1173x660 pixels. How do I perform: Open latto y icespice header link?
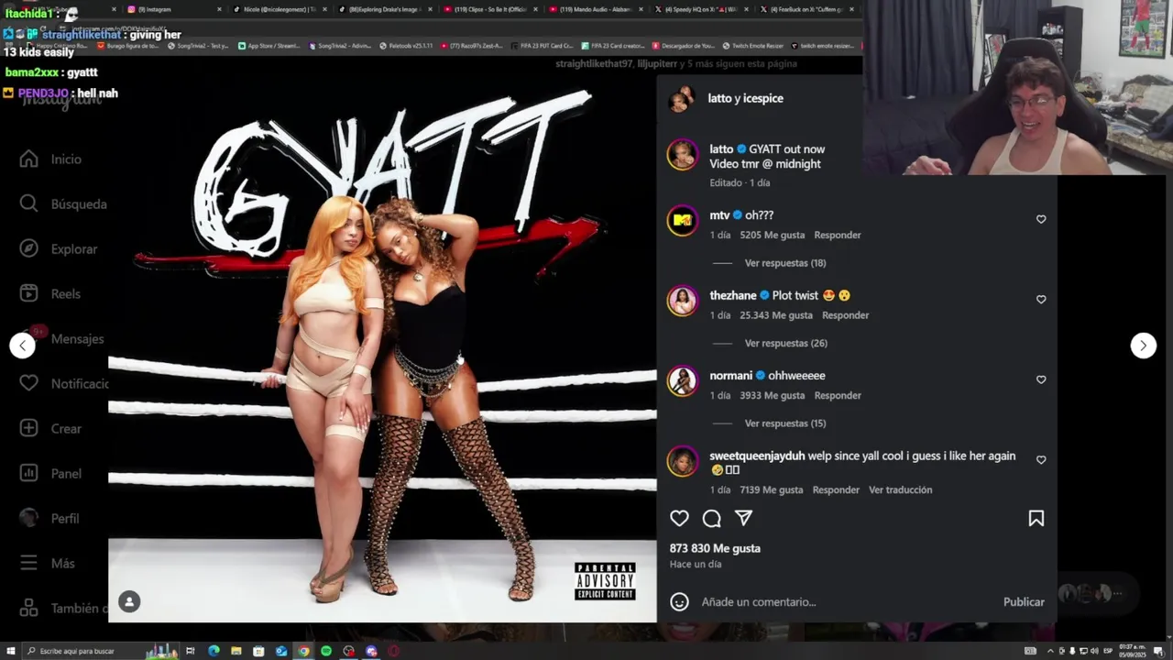pyautogui.click(x=745, y=98)
